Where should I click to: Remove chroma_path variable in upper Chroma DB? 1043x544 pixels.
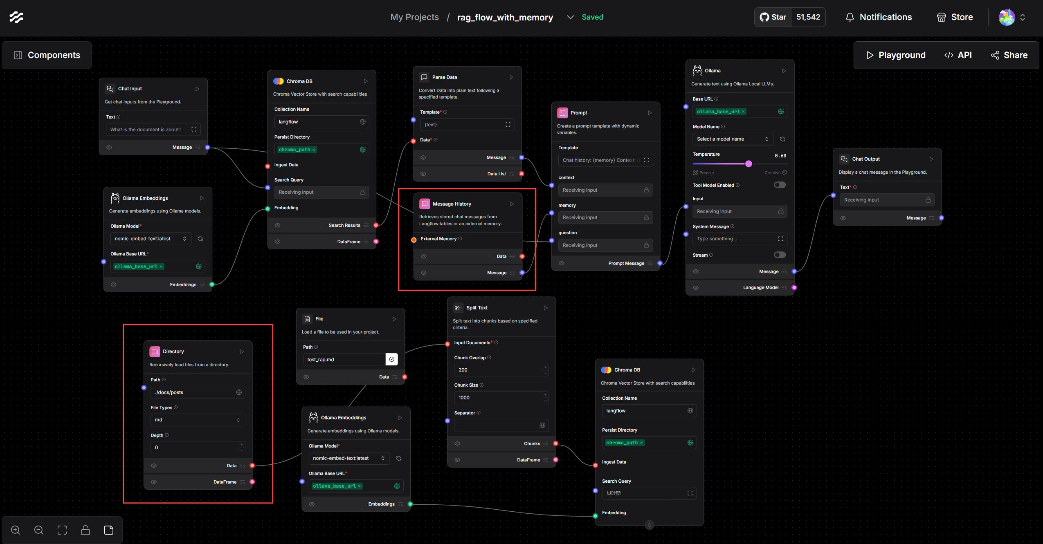[x=314, y=150]
